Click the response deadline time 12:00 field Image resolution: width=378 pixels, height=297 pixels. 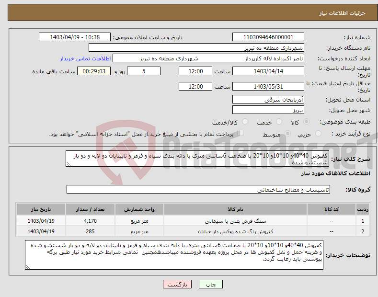[x=195, y=71]
